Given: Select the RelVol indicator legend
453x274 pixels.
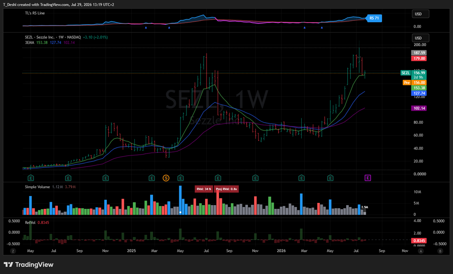Looking at the screenshot, I should click(30, 223).
